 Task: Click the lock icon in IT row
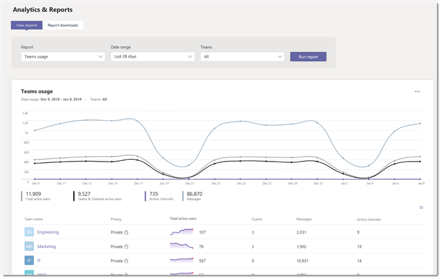point(126,261)
